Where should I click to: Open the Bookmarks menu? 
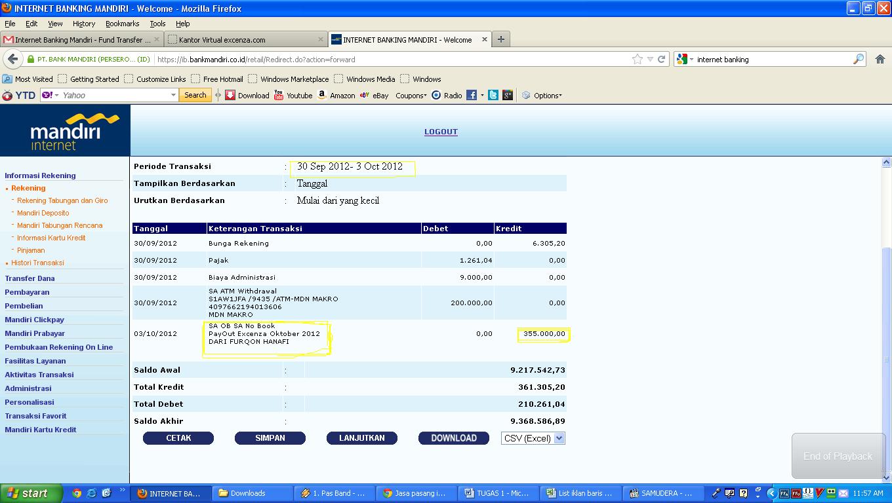122,24
